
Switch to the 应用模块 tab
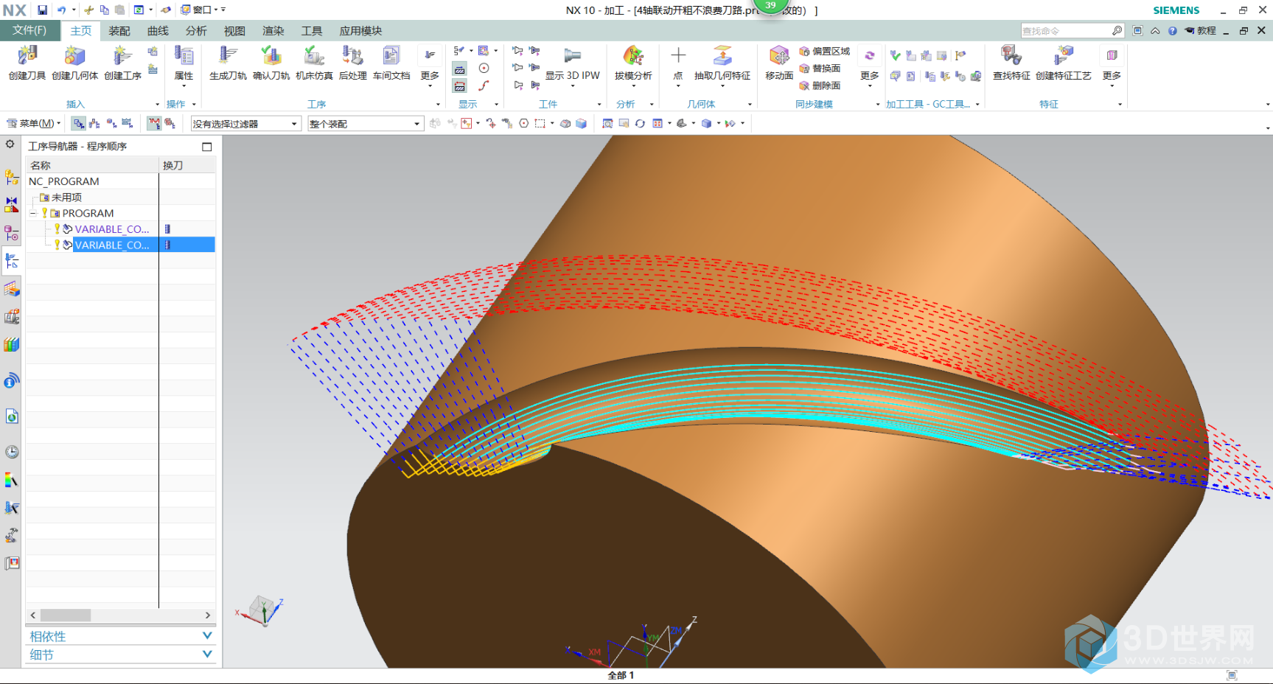point(360,31)
